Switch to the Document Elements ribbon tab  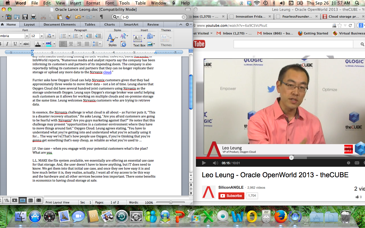pyautogui.click(x=60, y=25)
